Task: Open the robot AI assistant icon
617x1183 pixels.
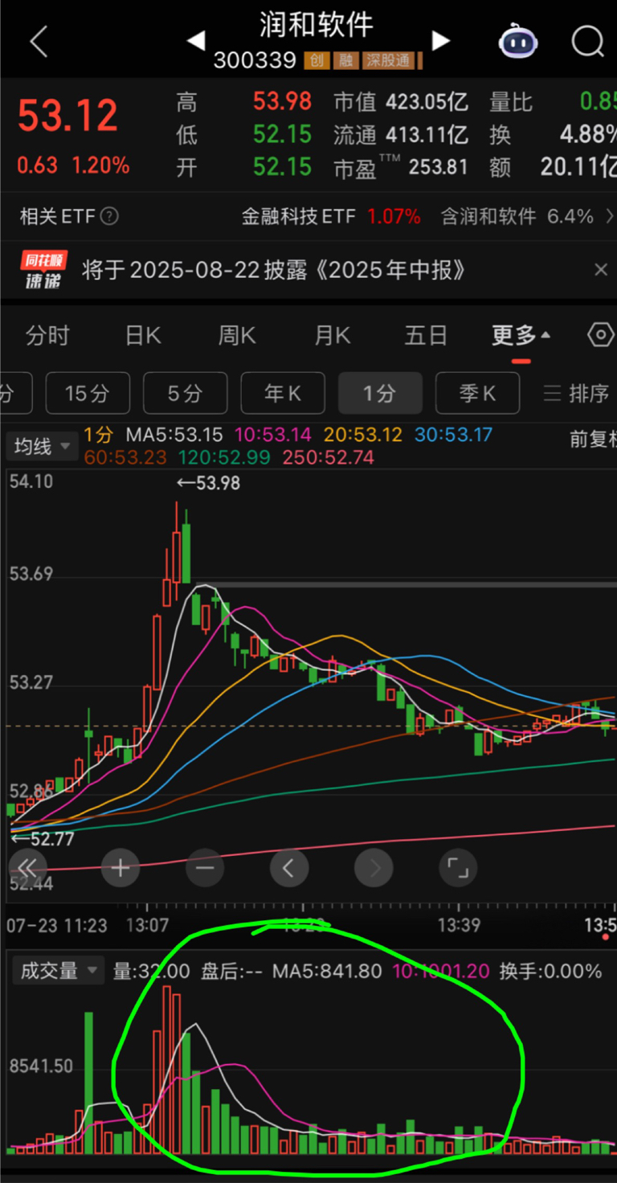Action: [x=518, y=41]
